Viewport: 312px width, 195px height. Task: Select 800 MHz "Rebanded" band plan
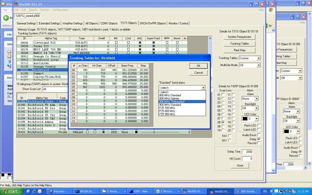[182, 101]
